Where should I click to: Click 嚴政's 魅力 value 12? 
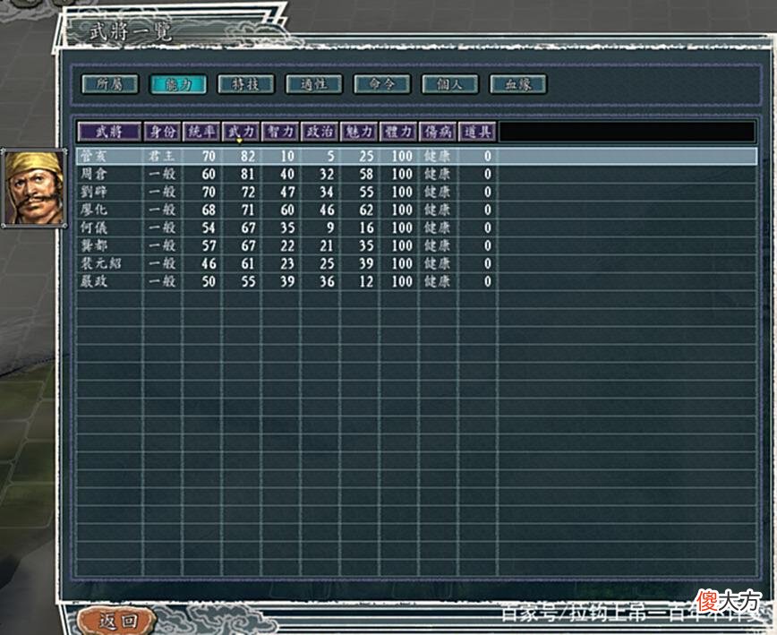coord(366,281)
